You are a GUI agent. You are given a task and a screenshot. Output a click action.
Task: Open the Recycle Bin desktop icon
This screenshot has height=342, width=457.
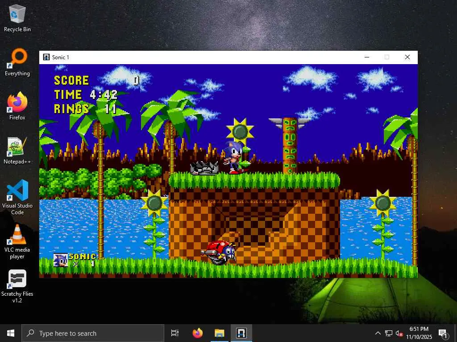pyautogui.click(x=17, y=18)
